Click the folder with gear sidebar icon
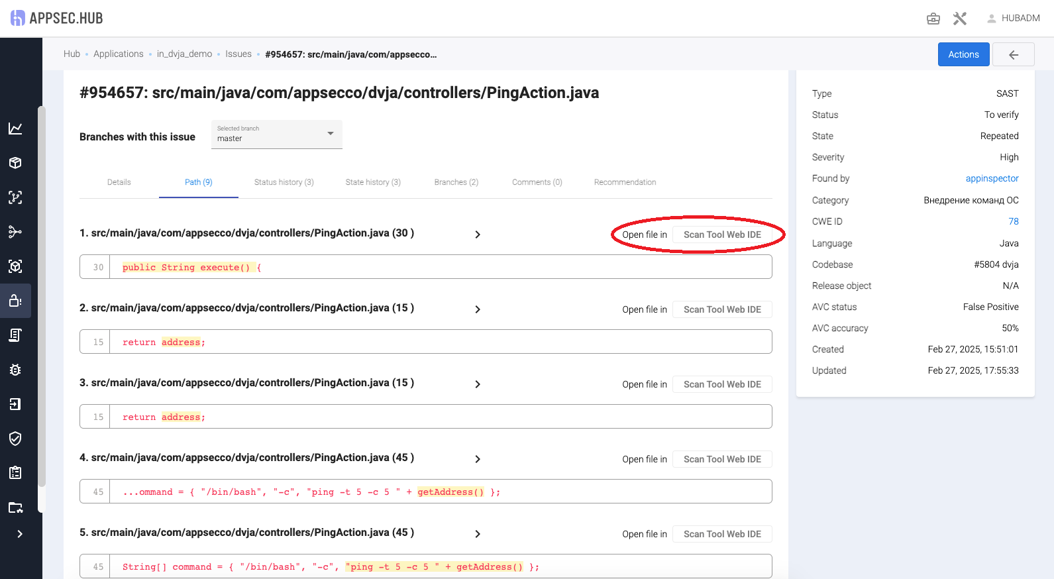1054x579 pixels. tap(15, 507)
